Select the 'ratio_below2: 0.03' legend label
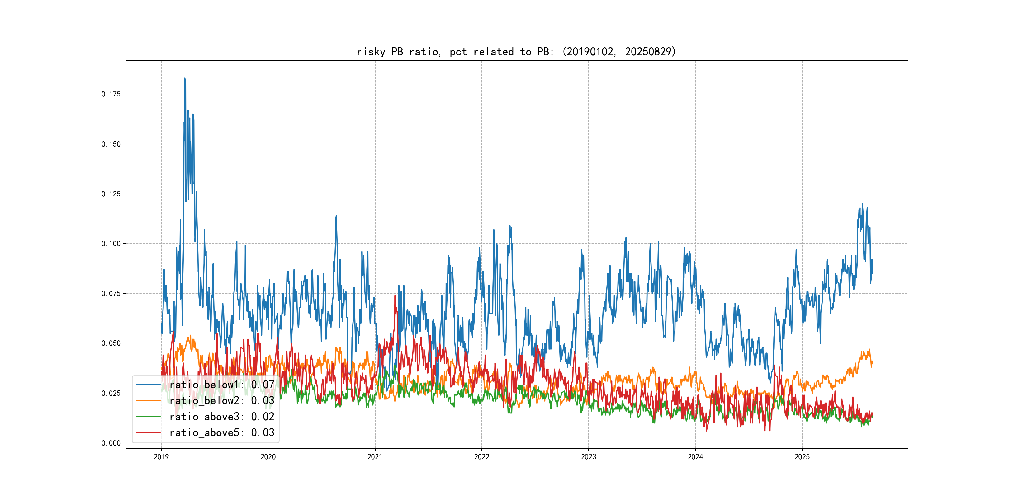This screenshot has width=1009, height=504. pyautogui.click(x=222, y=401)
